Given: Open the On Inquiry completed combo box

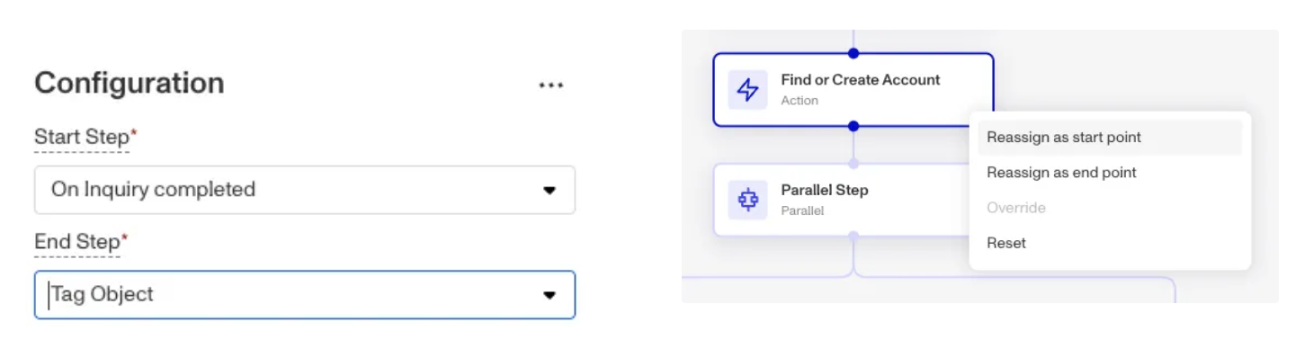Looking at the screenshot, I should (305, 190).
